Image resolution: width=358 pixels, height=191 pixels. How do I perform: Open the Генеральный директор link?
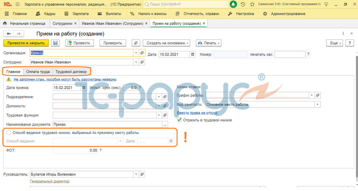(50, 181)
